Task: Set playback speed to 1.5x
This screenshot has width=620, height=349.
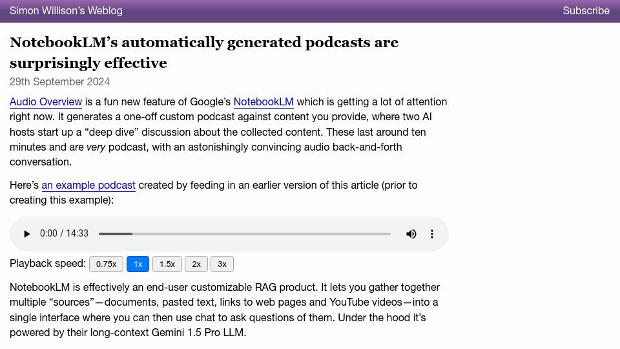Action: pos(167,264)
